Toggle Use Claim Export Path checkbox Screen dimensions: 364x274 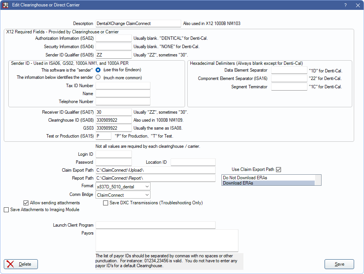(279, 170)
